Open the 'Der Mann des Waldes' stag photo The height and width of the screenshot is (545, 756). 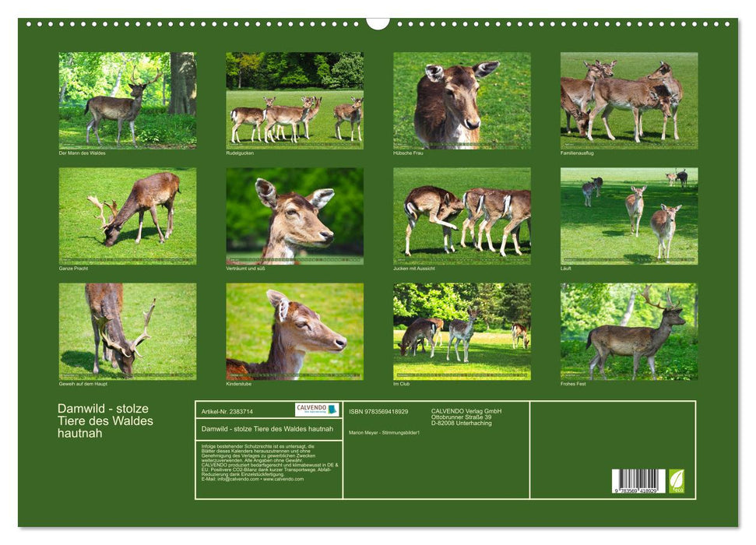(x=127, y=100)
